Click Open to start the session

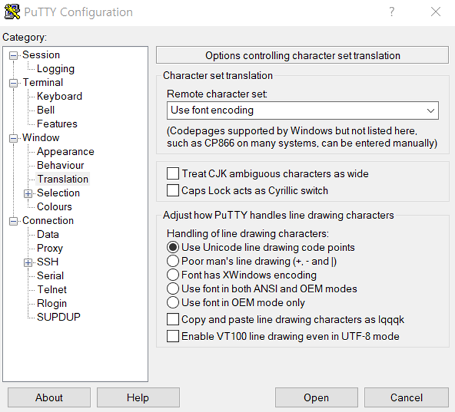click(x=316, y=397)
